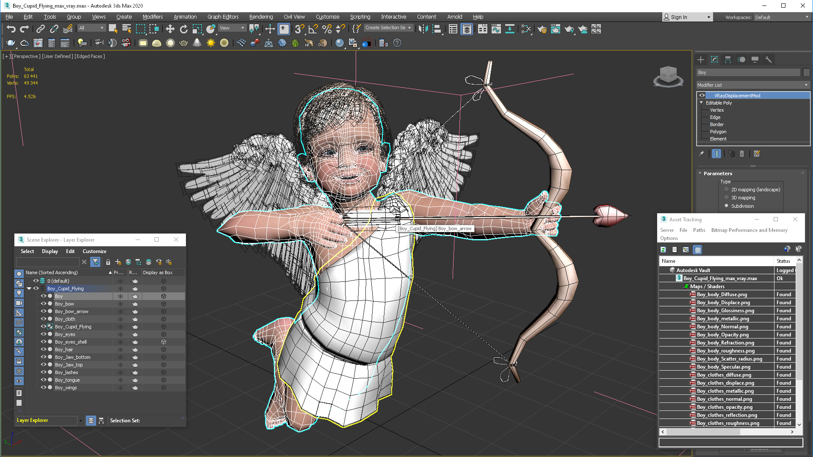The height and width of the screenshot is (457, 813).
Task: Click the Undo arrow in main toolbar
Action: (11, 29)
